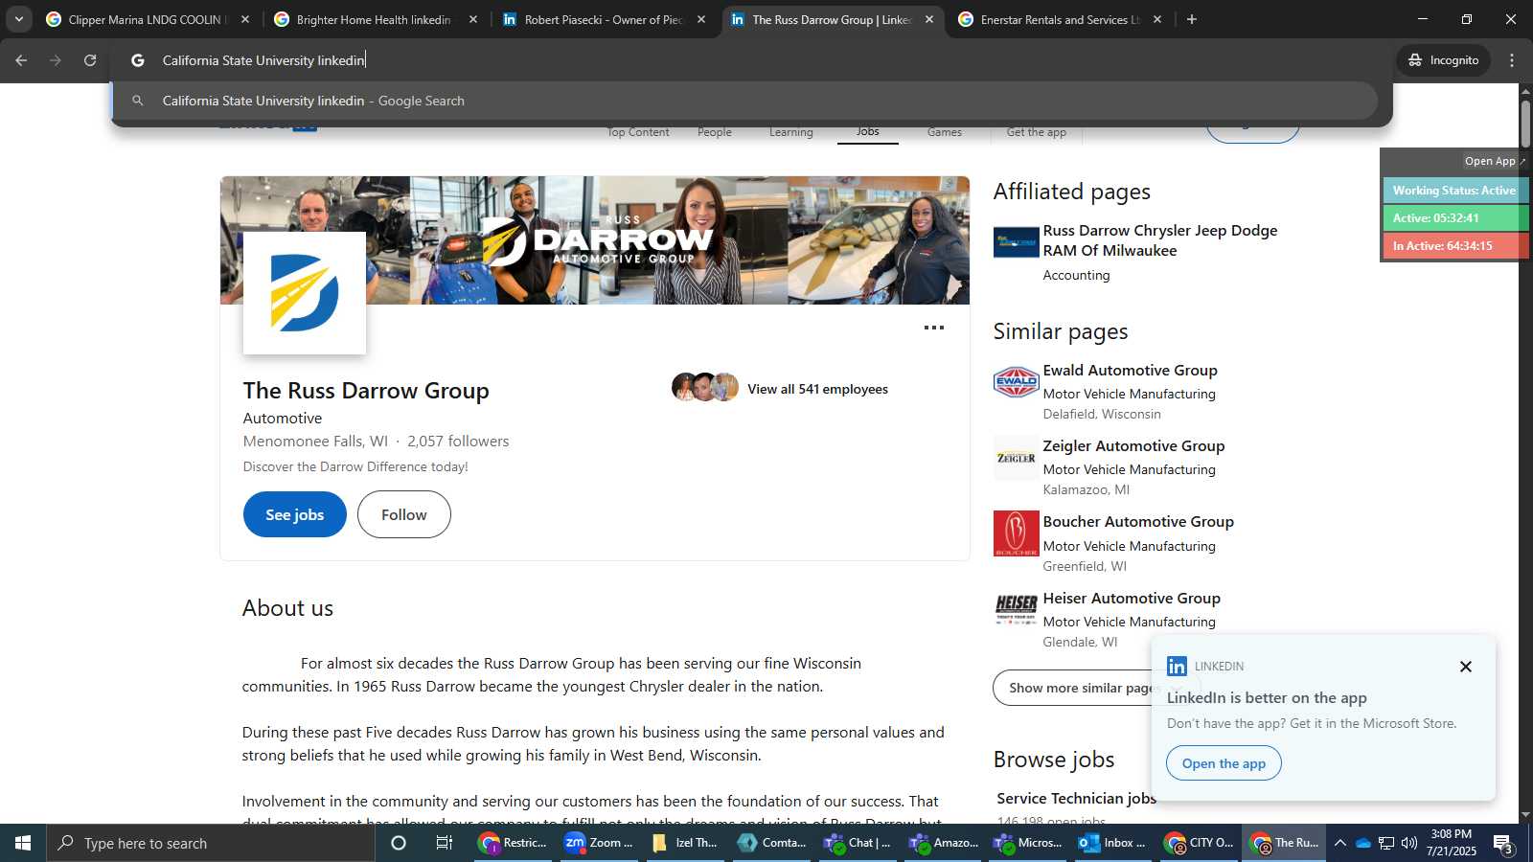Screen dimensions: 1533x862
Task: Open the Top Content navigation item
Action: coord(638,132)
